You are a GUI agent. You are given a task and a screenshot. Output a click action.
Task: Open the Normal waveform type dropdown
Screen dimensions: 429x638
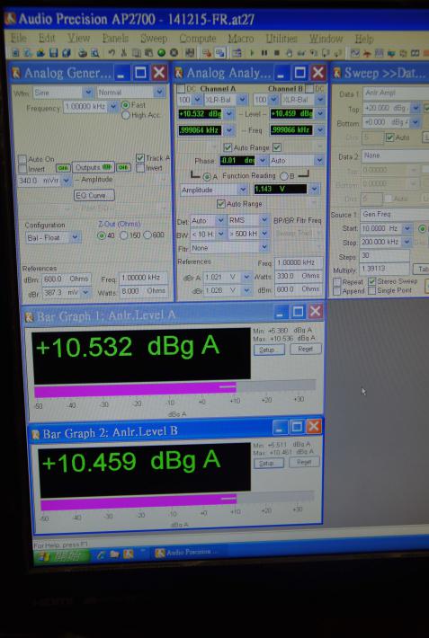pos(159,93)
